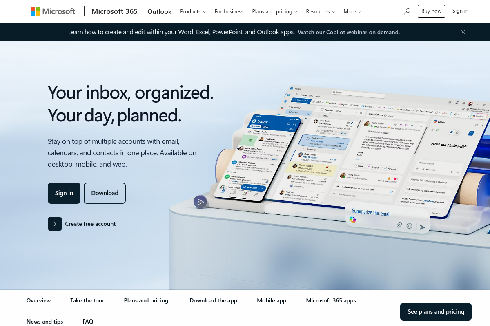
Task: Go to For business page
Action: click(229, 11)
